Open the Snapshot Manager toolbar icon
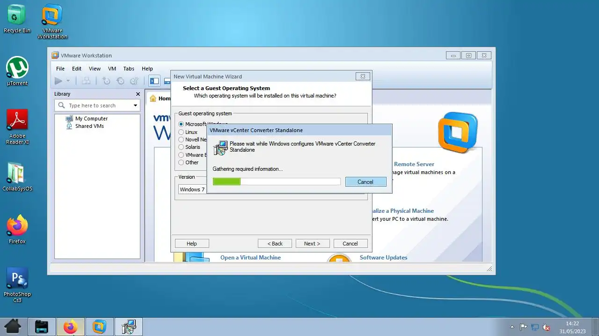Viewport: 599px width, 336px height. click(134, 81)
